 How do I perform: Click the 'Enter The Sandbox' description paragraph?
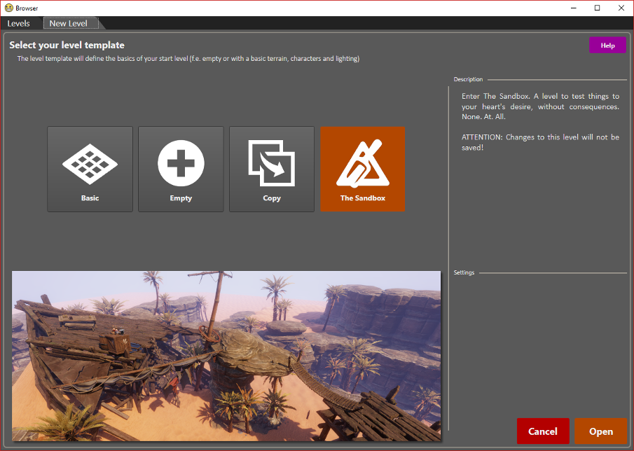click(540, 106)
